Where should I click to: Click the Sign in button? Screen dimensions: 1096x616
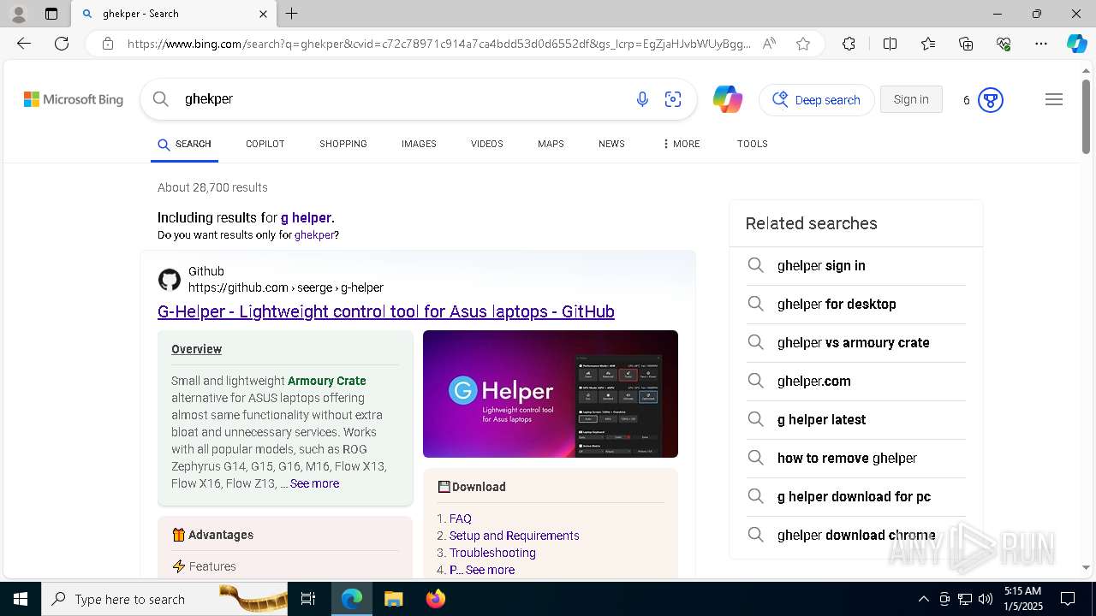[911, 99]
